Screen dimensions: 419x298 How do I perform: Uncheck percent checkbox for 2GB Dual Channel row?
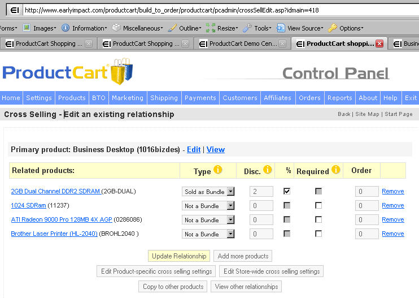pyautogui.click(x=287, y=192)
